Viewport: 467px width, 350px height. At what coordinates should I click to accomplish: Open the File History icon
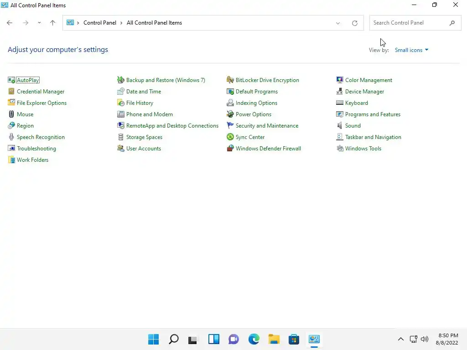tap(120, 103)
